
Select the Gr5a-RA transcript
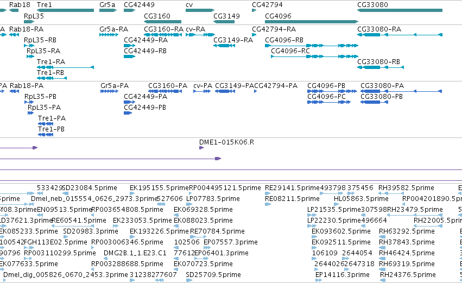click(x=109, y=35)
